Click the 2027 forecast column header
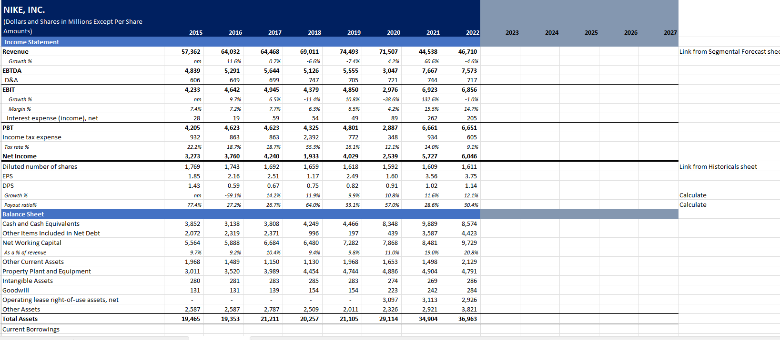 point(670,32)
